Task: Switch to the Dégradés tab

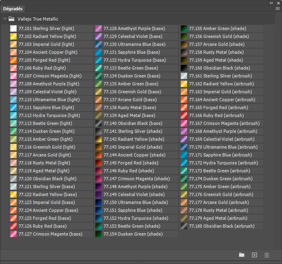Action: click(13, 9)
